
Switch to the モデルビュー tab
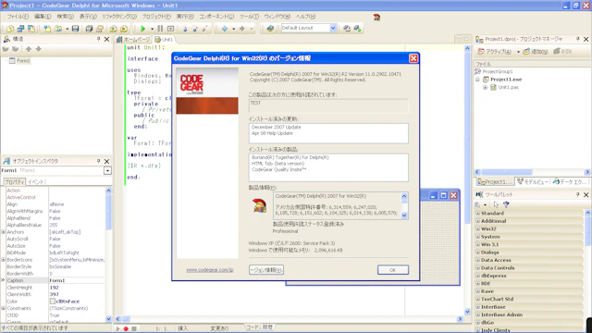533,182
